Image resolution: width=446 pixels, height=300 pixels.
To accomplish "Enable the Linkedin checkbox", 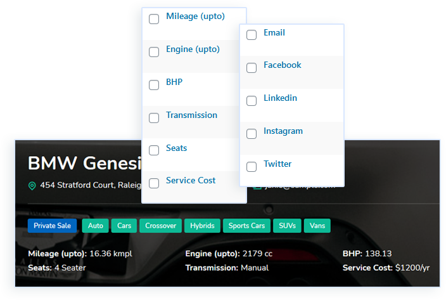I will (252, 101).
